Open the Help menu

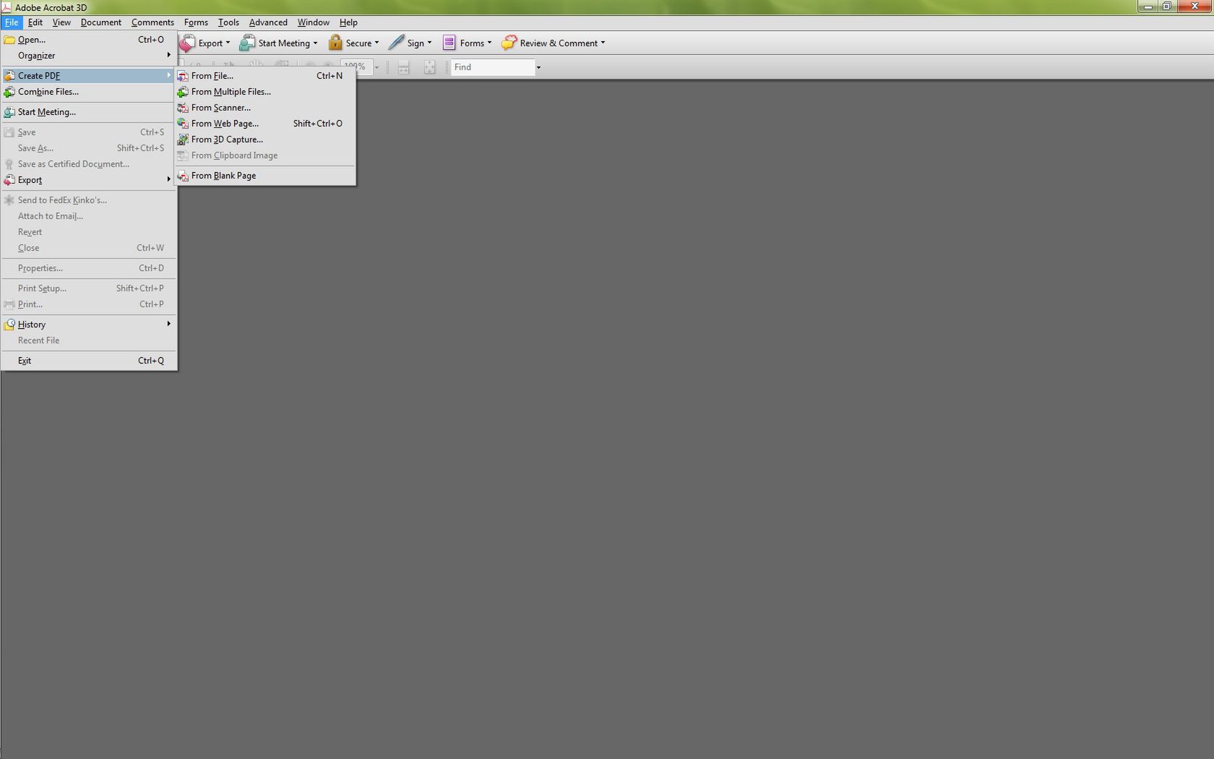(x=348, y=22)
